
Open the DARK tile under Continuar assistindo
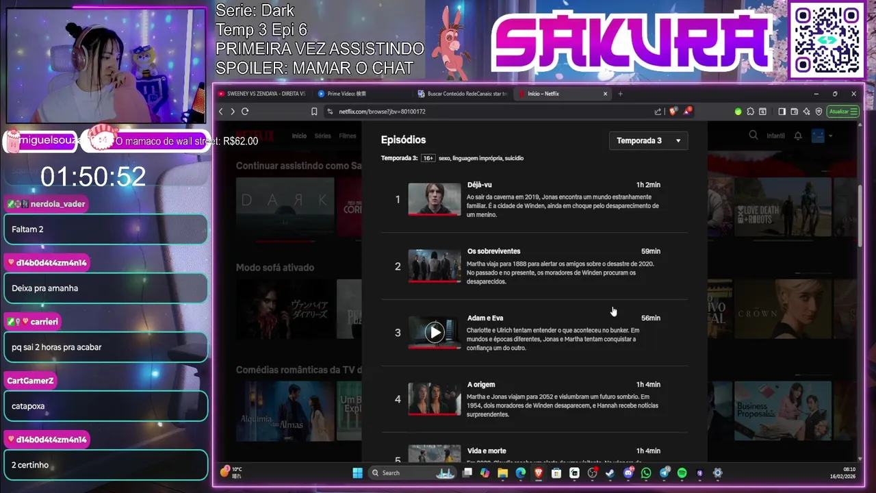285,209
